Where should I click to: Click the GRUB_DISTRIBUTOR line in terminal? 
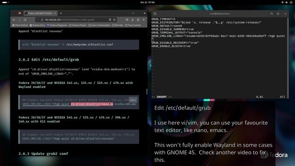pos(206,23)
